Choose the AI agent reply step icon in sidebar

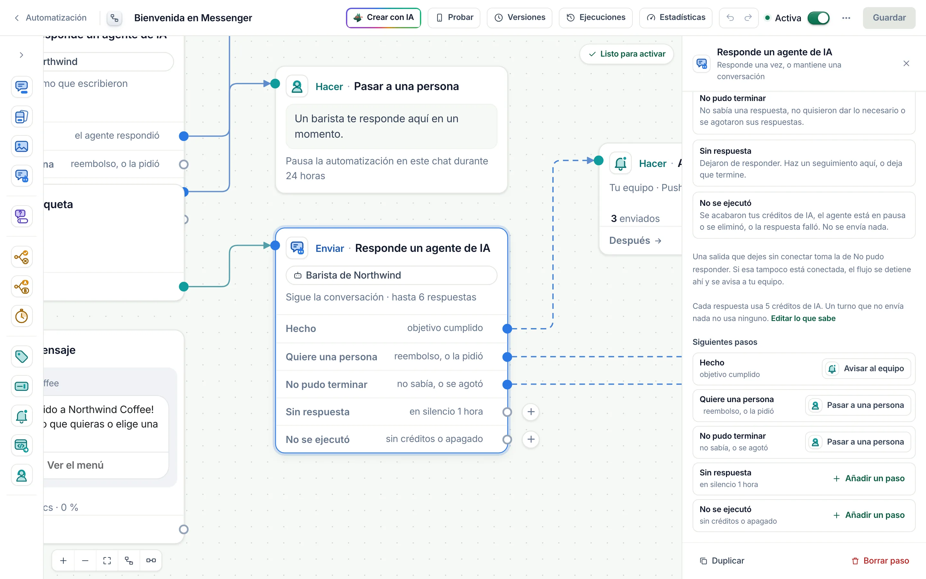(22, 176)
